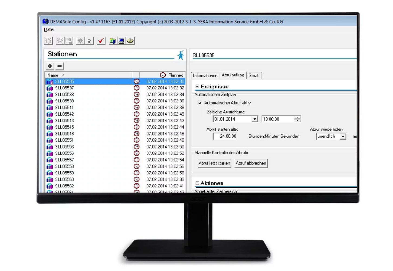Click the light bulb key toolbar icon
The image size is (393, 271).
(x=89, y=41)
